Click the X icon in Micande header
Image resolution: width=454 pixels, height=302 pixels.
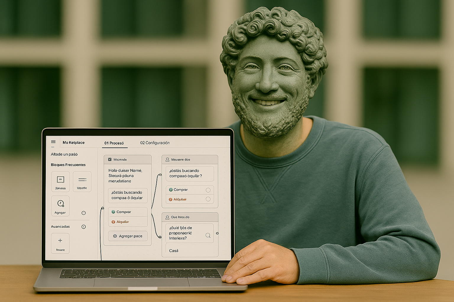(110, 160)
